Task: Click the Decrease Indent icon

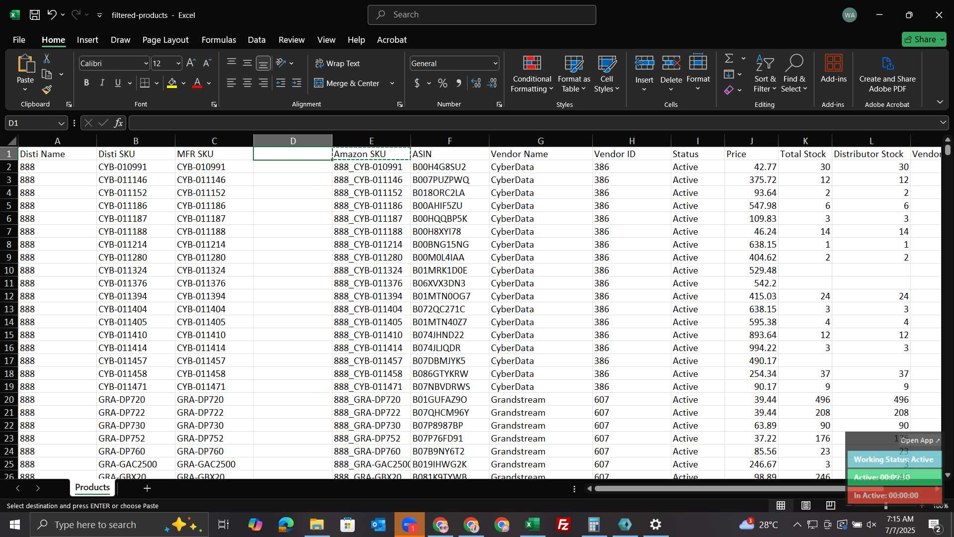Action: coord(281,83)
